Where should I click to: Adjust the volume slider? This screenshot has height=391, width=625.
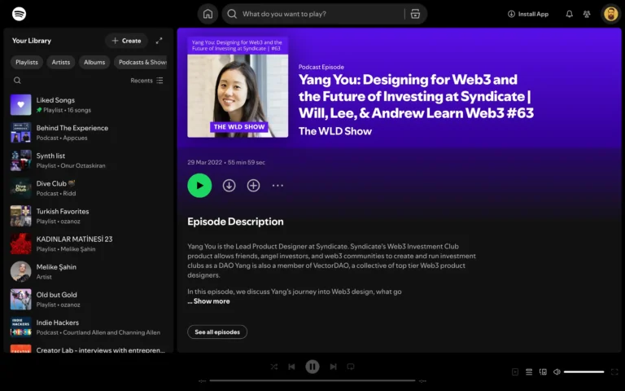(x=584, y=371)
